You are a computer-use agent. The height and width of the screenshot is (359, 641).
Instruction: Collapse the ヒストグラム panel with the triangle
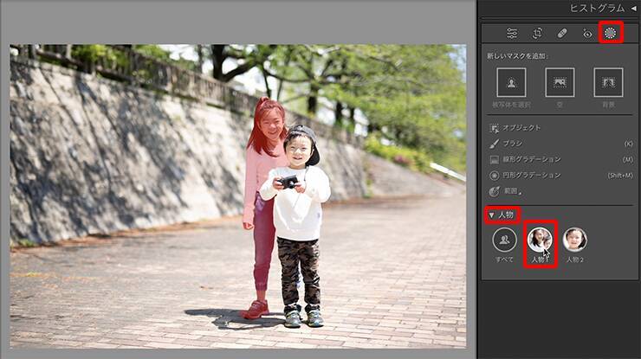[x=632, y=8]
